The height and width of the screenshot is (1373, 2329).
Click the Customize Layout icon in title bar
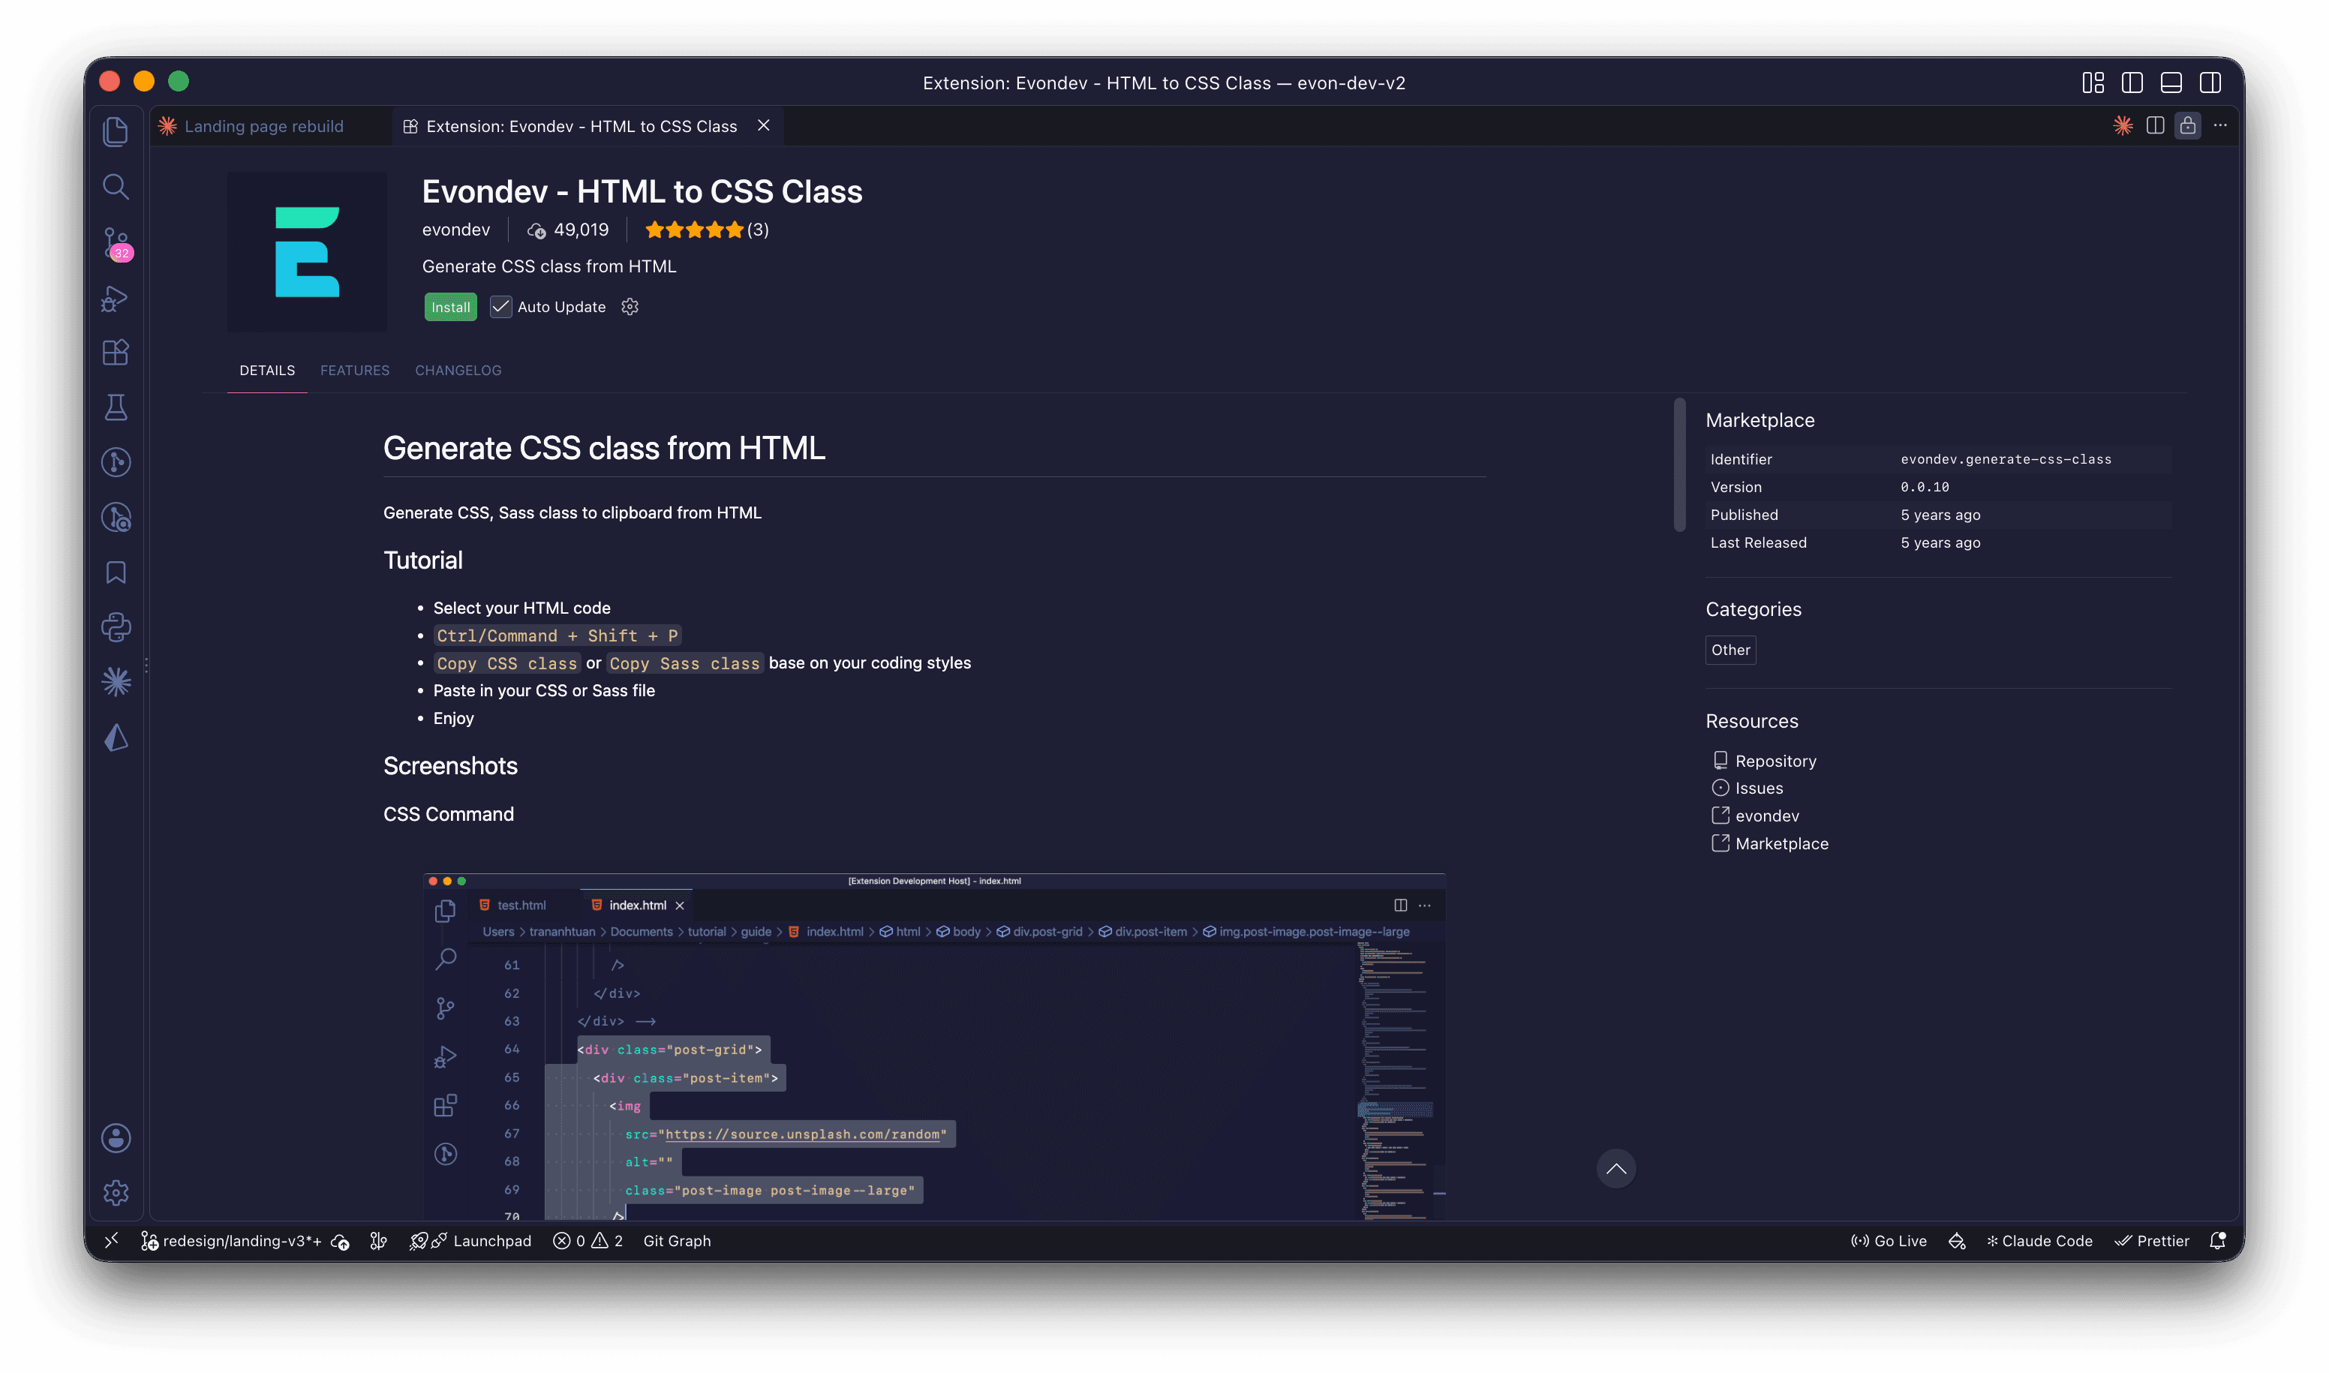[2093, 83]
